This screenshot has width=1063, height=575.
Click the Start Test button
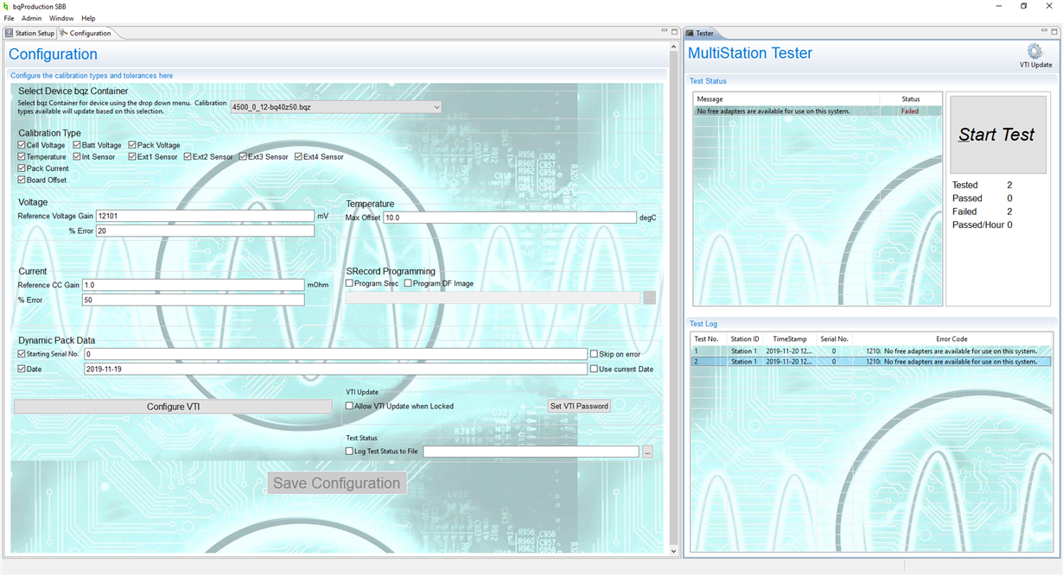click(996, 135)
